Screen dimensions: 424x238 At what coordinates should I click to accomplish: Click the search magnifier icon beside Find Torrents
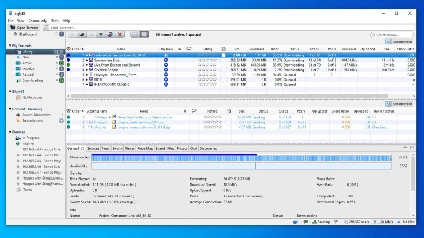(x=46, y=28)
